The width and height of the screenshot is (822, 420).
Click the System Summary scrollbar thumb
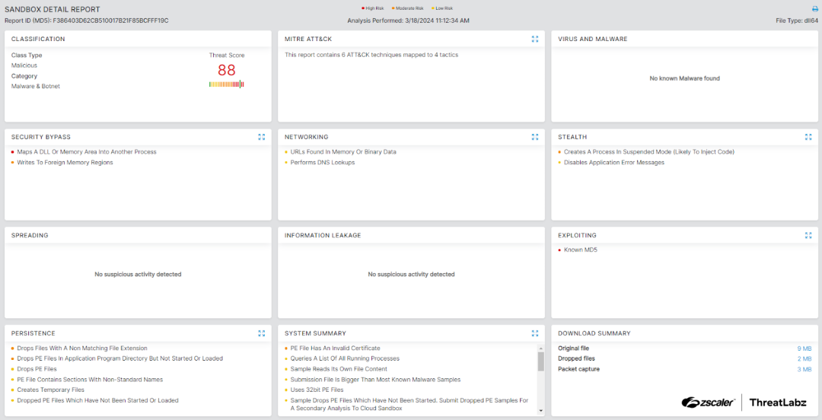(x=541, y=361)
